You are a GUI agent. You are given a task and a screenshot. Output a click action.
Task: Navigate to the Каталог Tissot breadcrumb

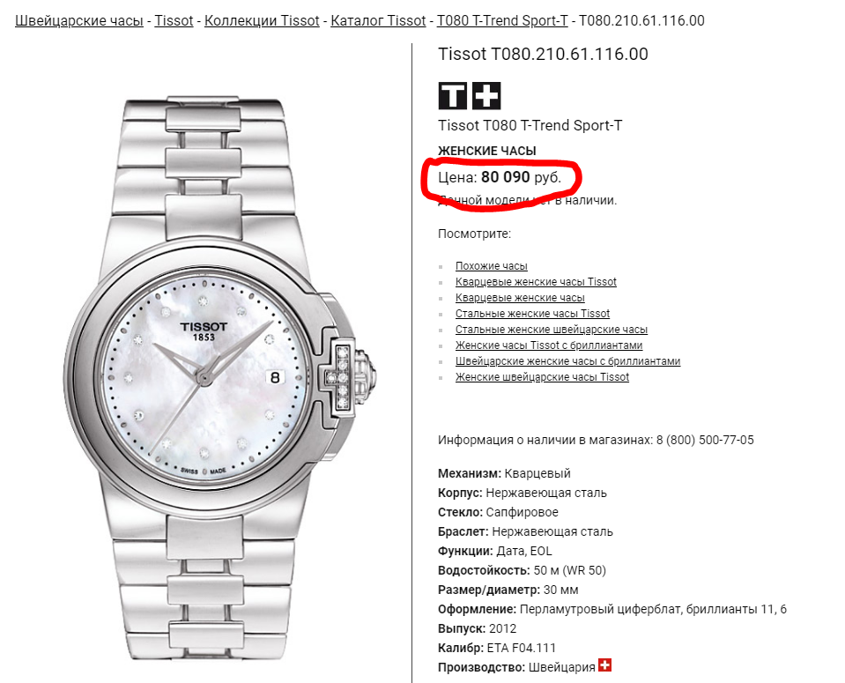378,21
